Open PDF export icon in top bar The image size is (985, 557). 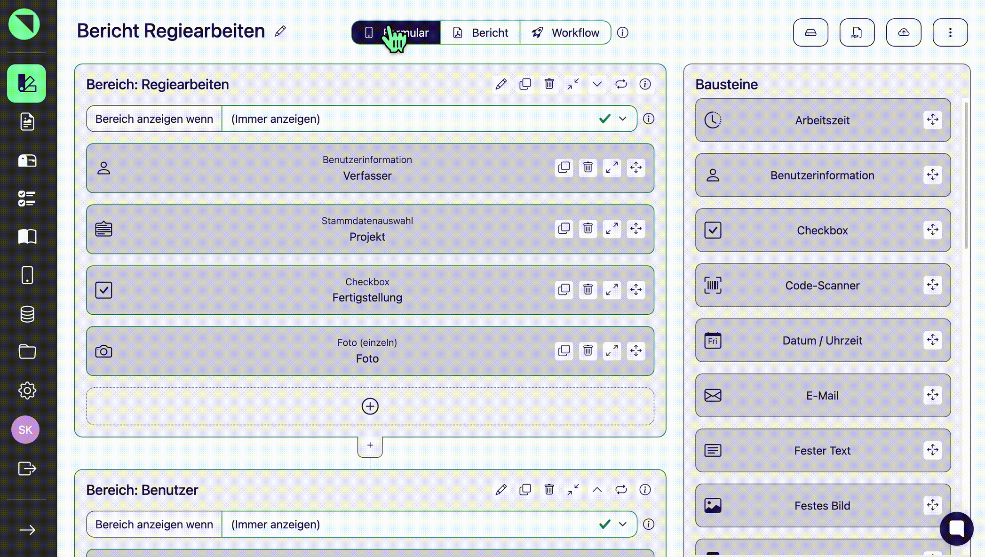click(857, 32)
